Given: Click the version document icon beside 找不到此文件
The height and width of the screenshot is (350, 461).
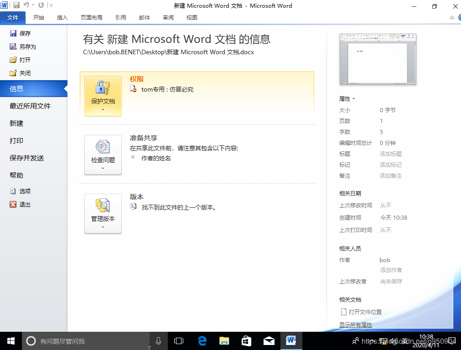Looking at the screenshot, I should (133, 207).
